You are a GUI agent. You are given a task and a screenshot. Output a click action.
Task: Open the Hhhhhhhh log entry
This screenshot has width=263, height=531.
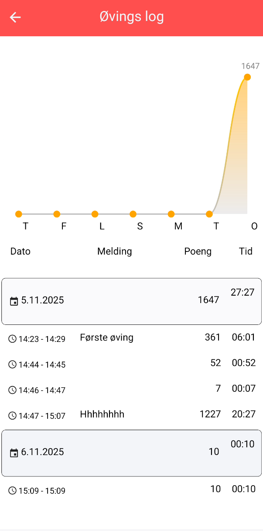(102, 414)
